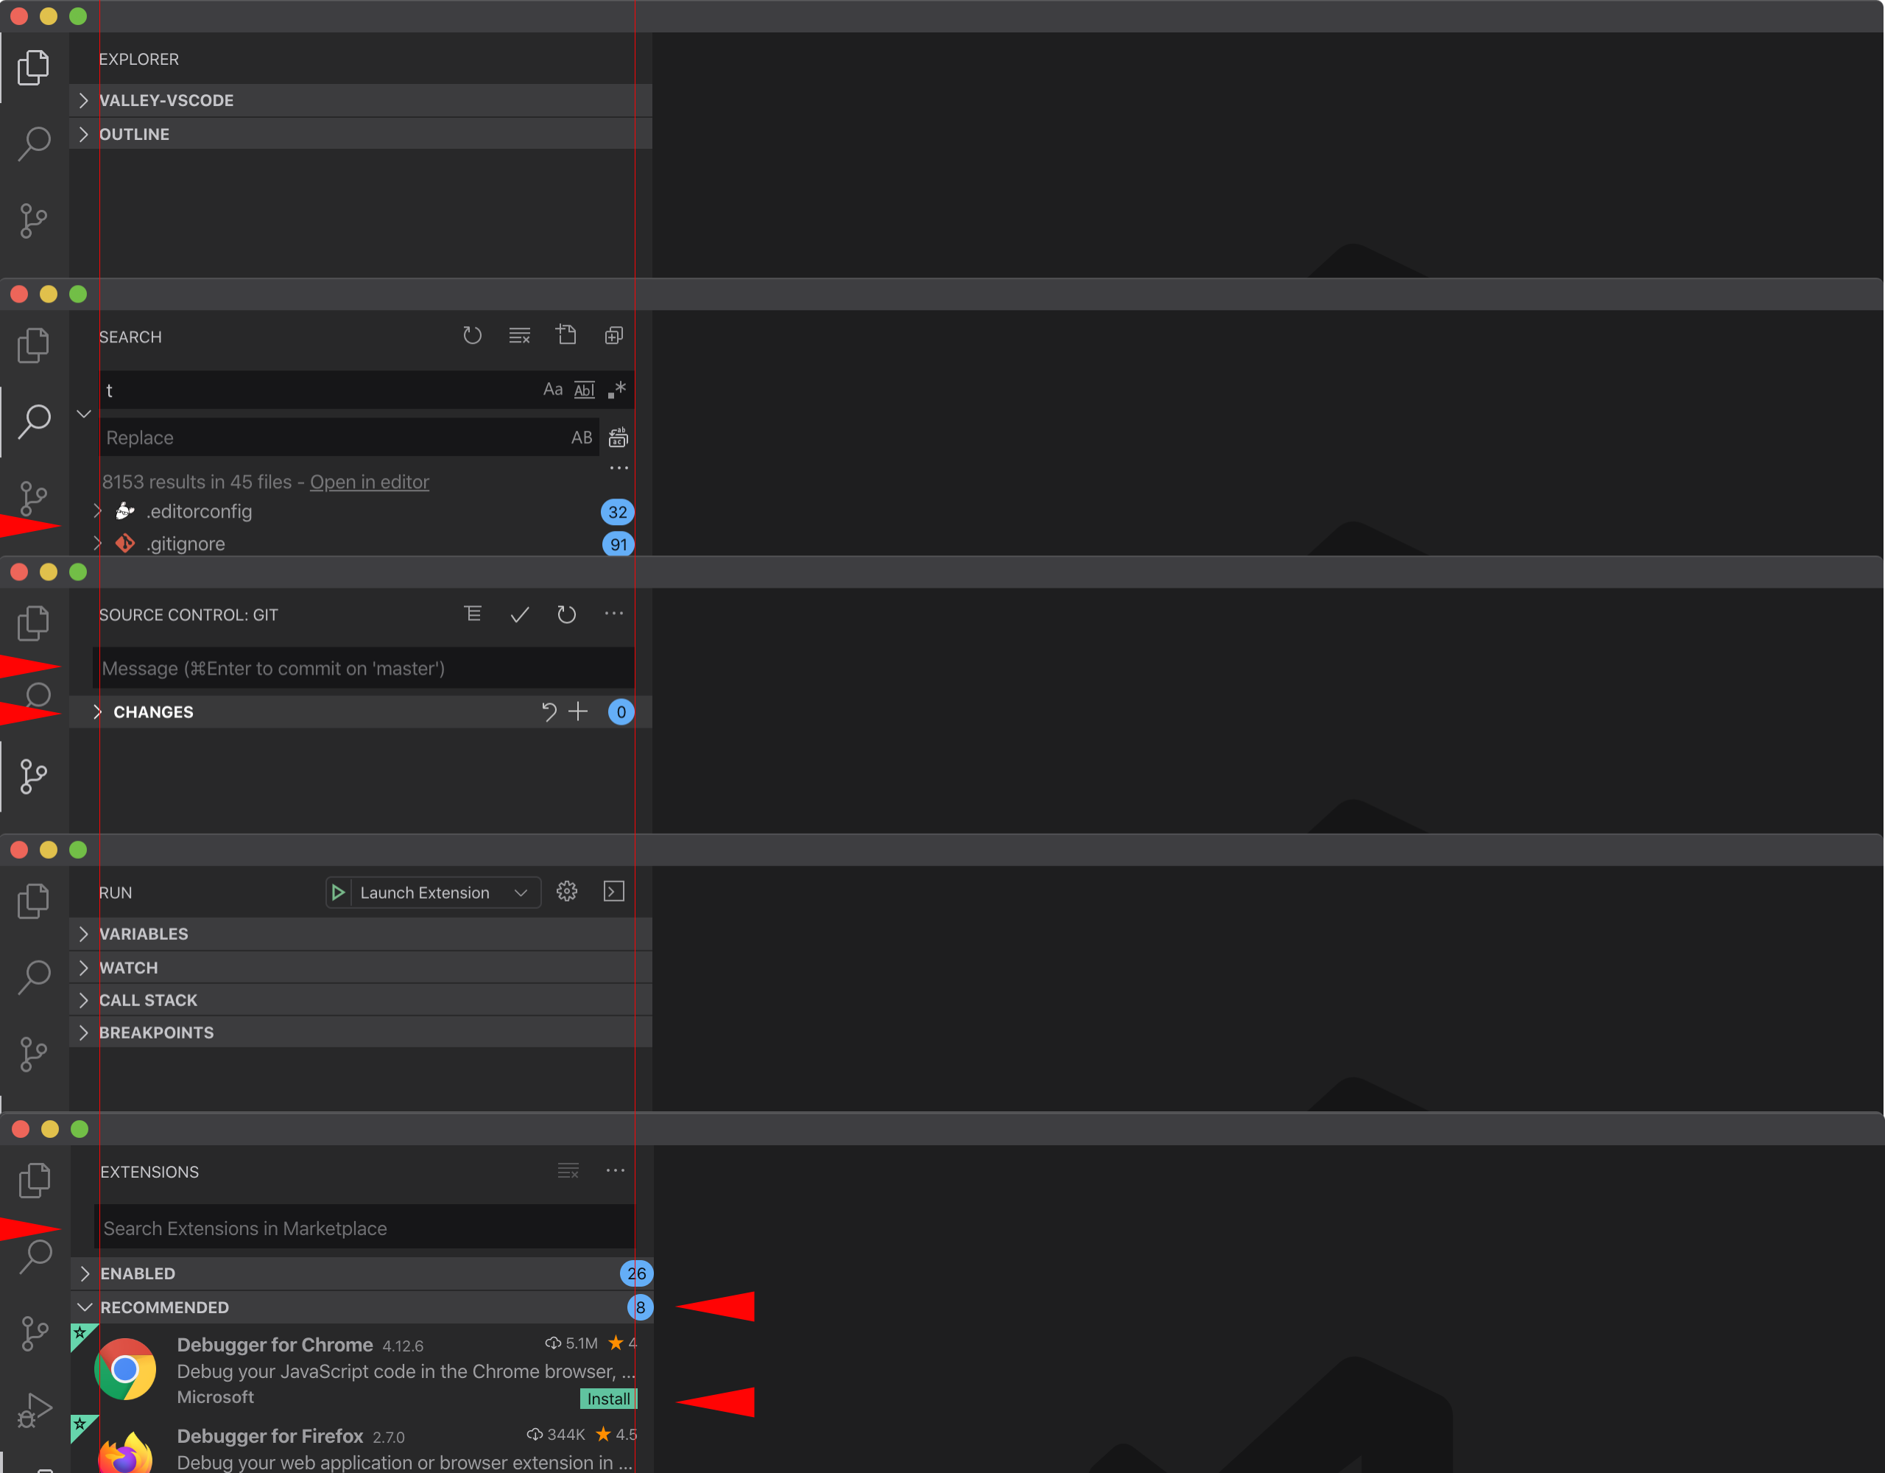Toggle regular expression search mode
Screen dimensions: 1885x1473
pyautogui.click(x=616, y=390)
